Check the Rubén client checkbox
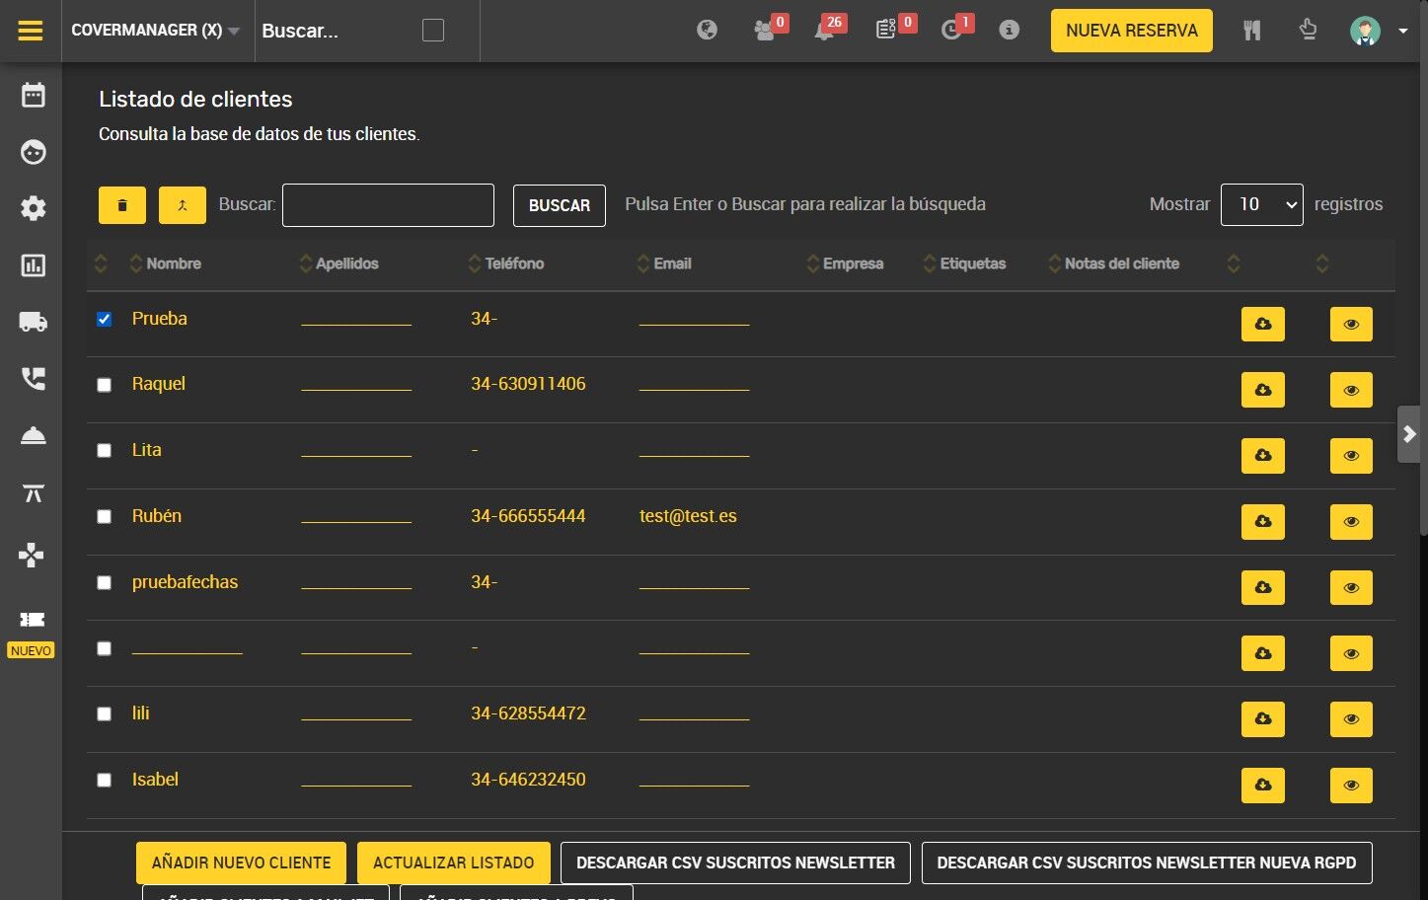The height and width of the screenshot is (900, 1428). coord(105,516)
